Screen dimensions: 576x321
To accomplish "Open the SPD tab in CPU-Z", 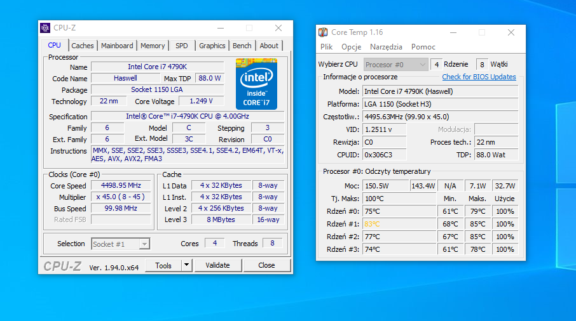I will point(181,46).
